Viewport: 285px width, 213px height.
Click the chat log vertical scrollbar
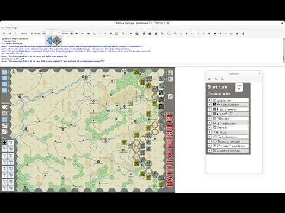point(283,50)
